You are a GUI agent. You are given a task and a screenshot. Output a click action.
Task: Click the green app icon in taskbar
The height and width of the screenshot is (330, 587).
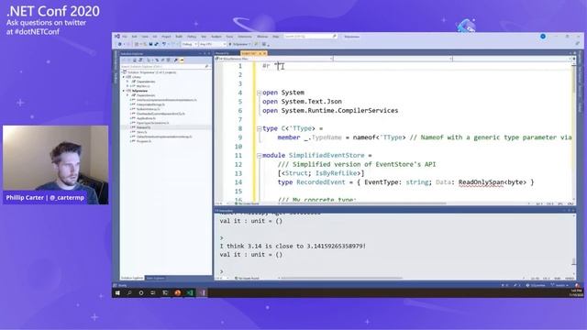point(190,293)
